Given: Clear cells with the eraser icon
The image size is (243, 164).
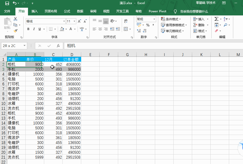Looking at the screenshot, I should (x=217, y=31).
